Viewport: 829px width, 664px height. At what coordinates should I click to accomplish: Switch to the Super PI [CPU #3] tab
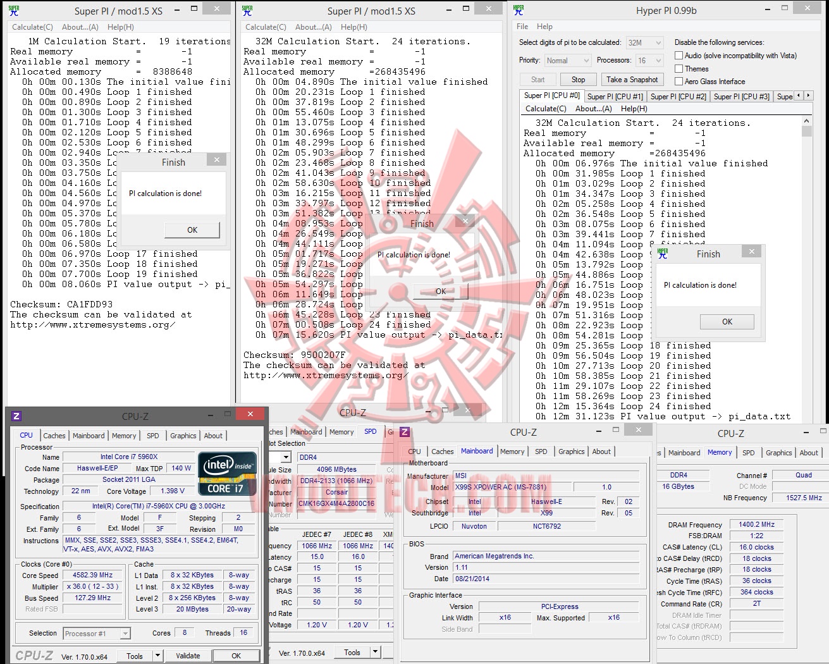pyautogui.click(x=741, y=96)
